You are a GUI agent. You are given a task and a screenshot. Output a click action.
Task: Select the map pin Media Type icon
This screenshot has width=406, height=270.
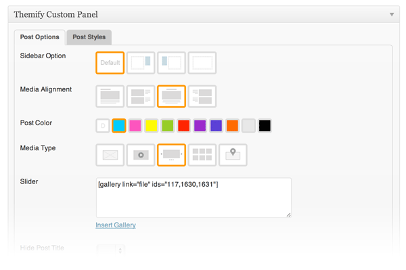(x=233, y=155)
